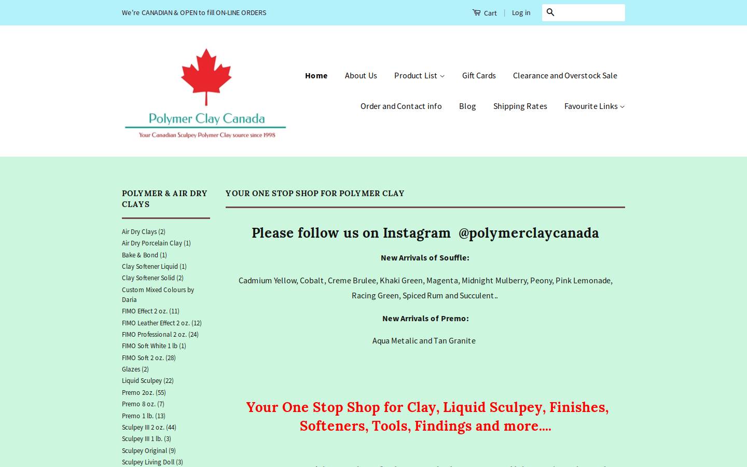Open the shopping cart icon
The height and width of the screenshot is (467, 747).
[x=476, y=12]
